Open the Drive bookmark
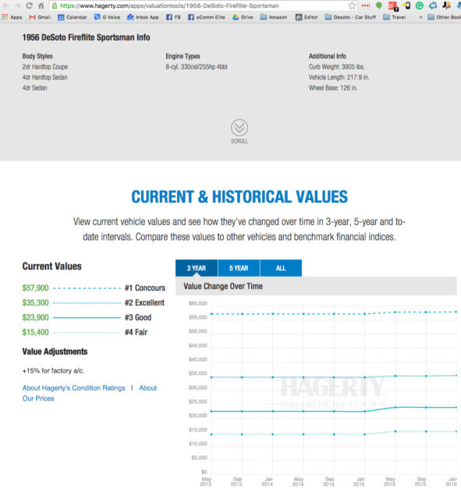The height and width of the screenshot is (500, 461). pyautogui.click(x=243, y=17)
